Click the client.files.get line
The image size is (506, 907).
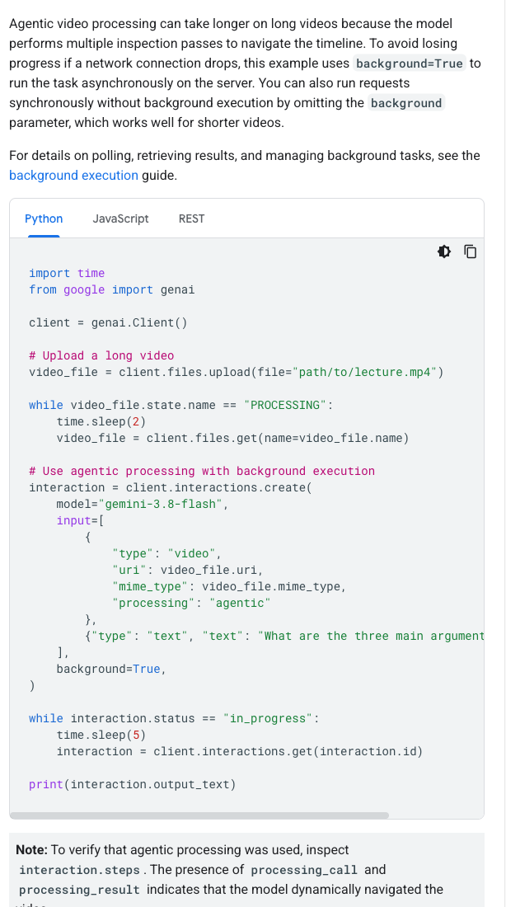click(x=232, y=438)
